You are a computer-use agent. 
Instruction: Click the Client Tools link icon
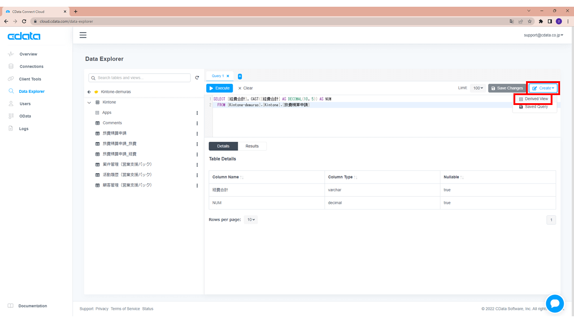[x=11, y=79]
